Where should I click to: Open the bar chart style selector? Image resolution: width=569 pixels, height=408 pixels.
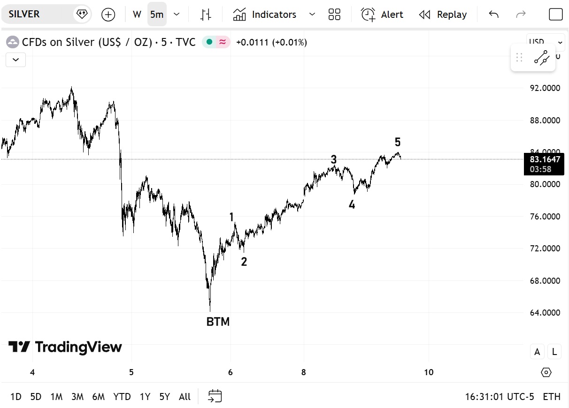(x=206, y=15)
